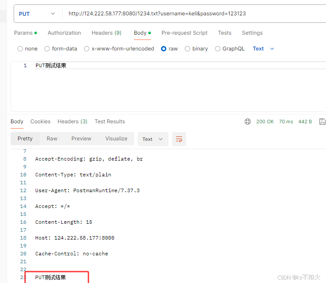
Task: Click the PUT测试结果 text on response line 23
Action: point(51,277)
